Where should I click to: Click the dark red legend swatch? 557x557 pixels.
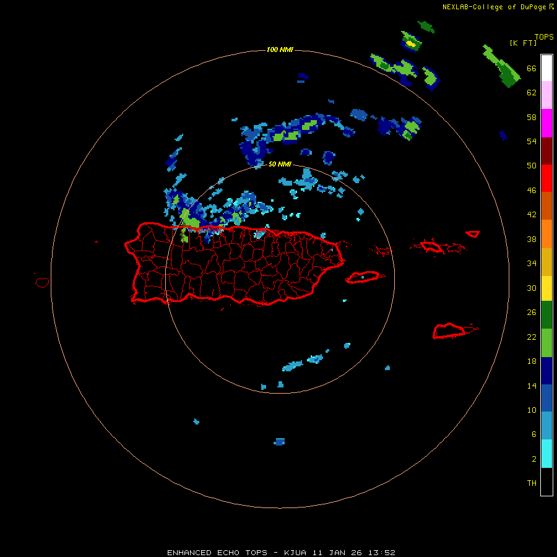coord(546,151)
